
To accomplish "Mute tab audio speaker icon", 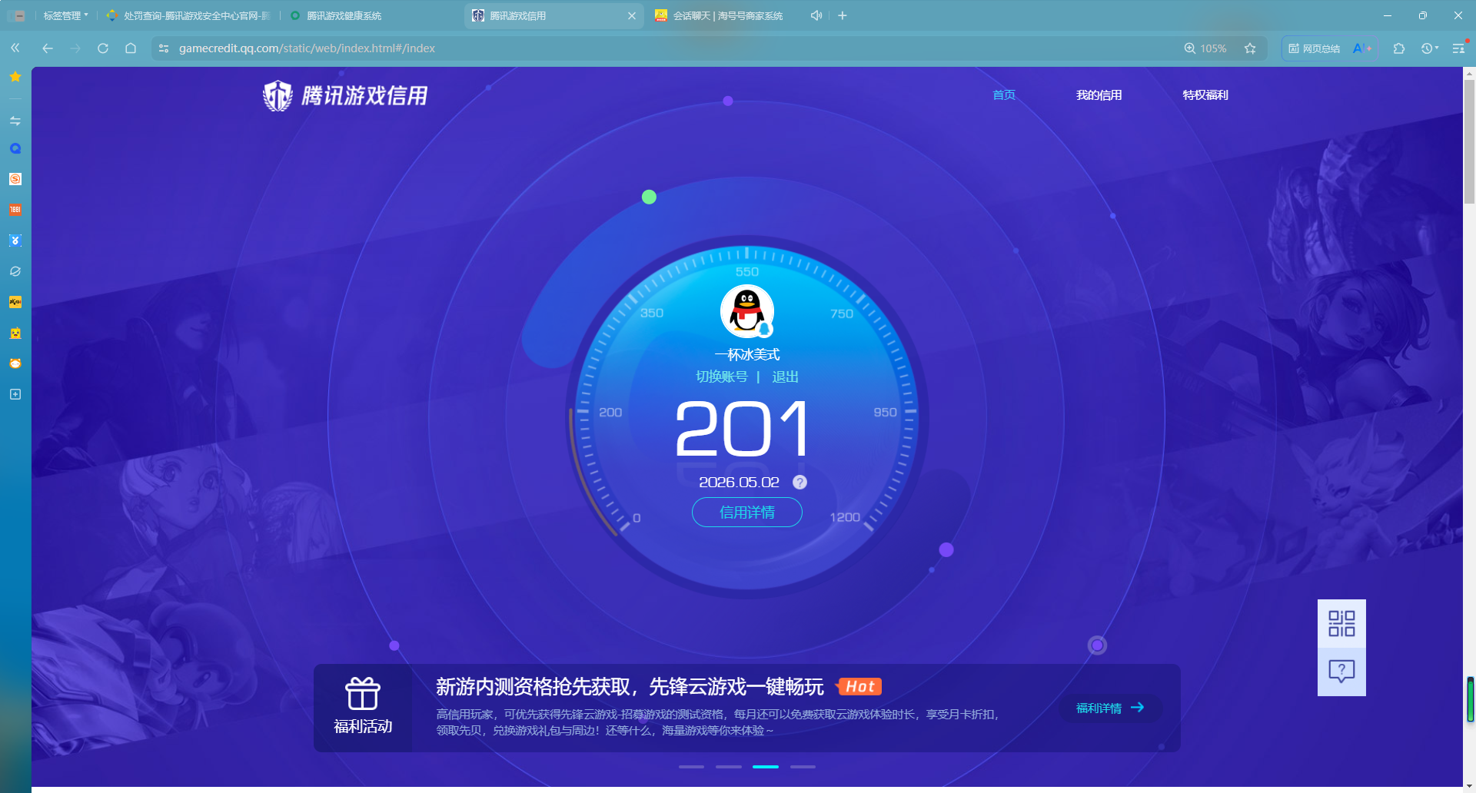I will click(816, 15).
